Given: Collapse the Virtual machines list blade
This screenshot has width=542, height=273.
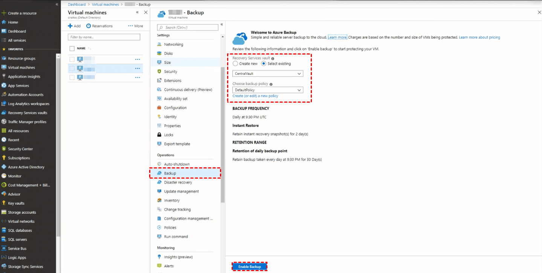Looking at the screenshot, I should 137,12.
